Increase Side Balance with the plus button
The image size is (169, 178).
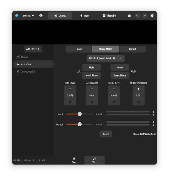92,89
